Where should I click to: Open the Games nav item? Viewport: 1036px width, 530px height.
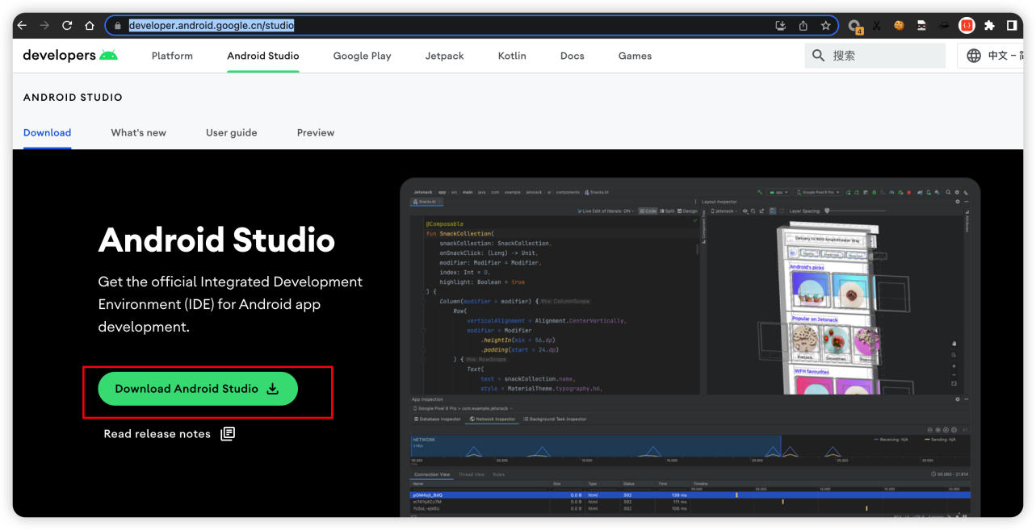tap(635, 56)
